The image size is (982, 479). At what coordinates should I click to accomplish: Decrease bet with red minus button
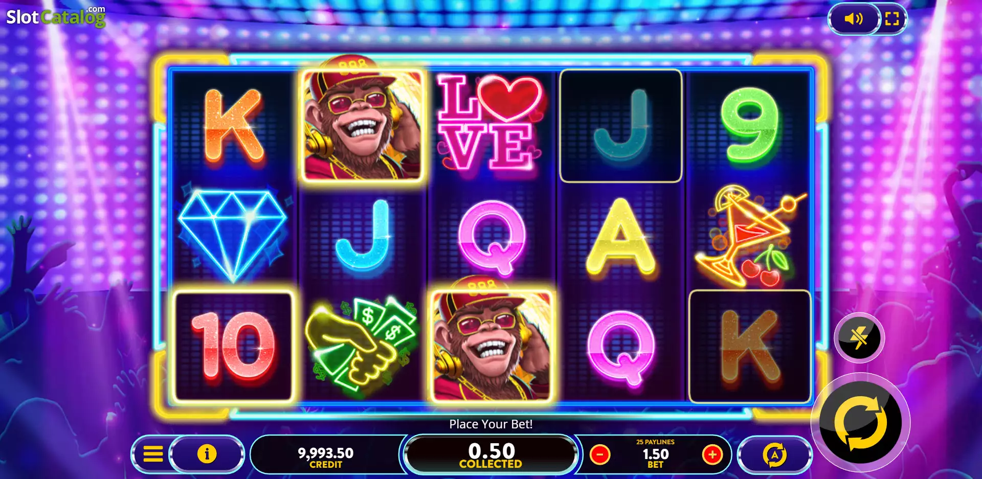point(600,454)
